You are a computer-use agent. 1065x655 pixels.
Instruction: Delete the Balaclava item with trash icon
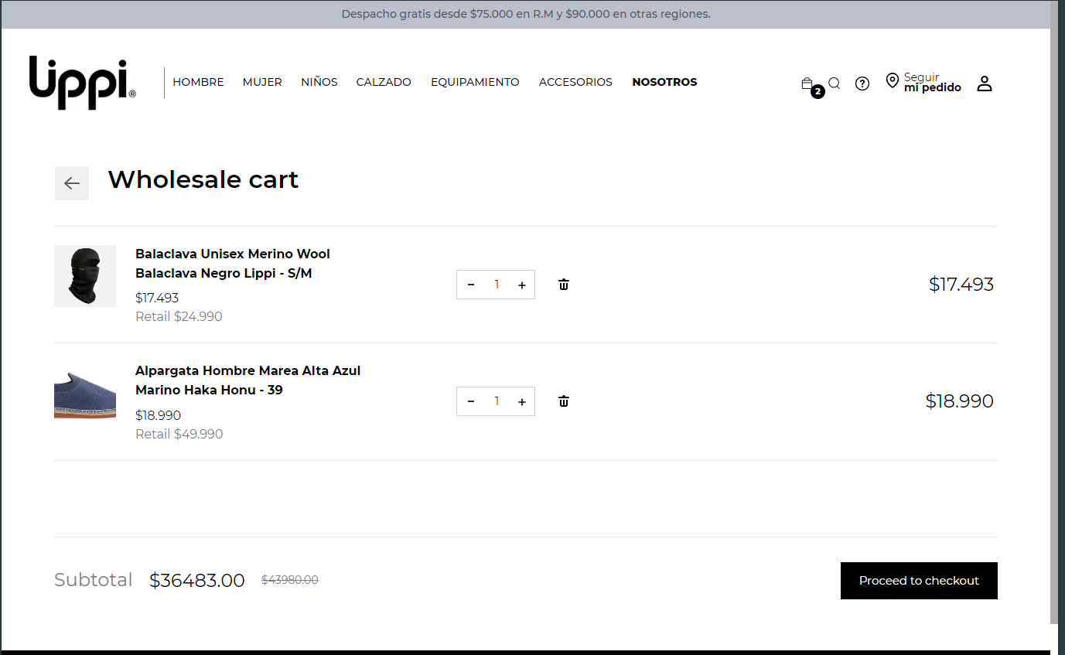pyautogui.click(x=564, y=285)
